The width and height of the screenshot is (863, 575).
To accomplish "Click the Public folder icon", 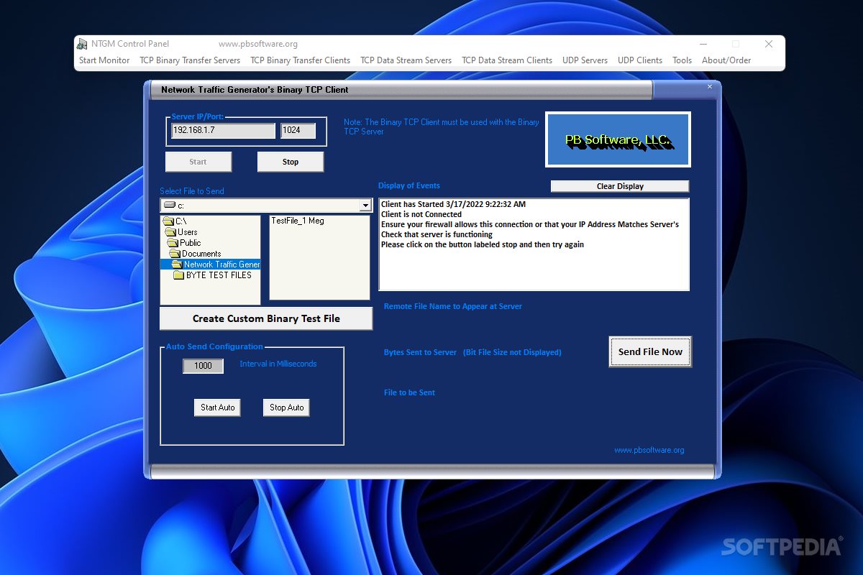I will pos(173,243).
